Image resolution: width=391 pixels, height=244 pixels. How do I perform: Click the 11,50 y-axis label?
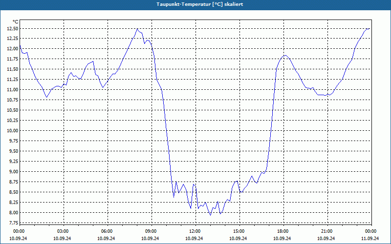12,69
